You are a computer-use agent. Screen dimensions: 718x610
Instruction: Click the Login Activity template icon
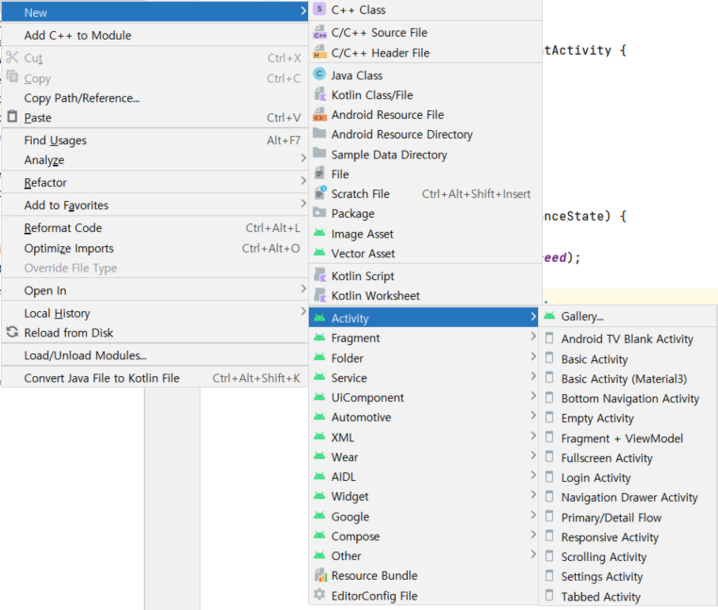pos(549,477)
